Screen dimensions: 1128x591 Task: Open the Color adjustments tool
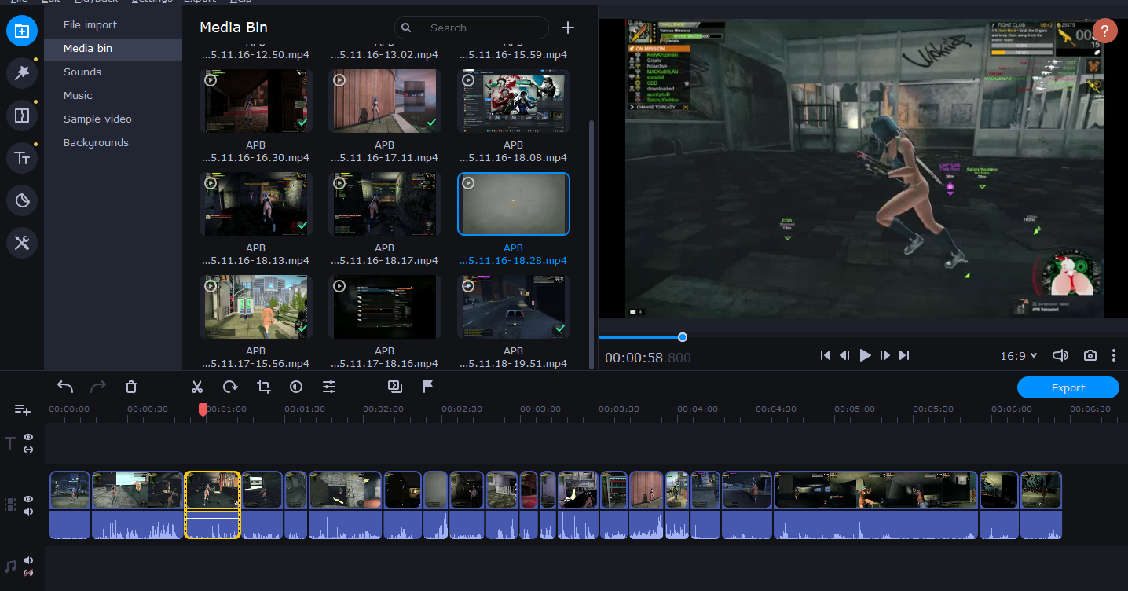[296, 387]
